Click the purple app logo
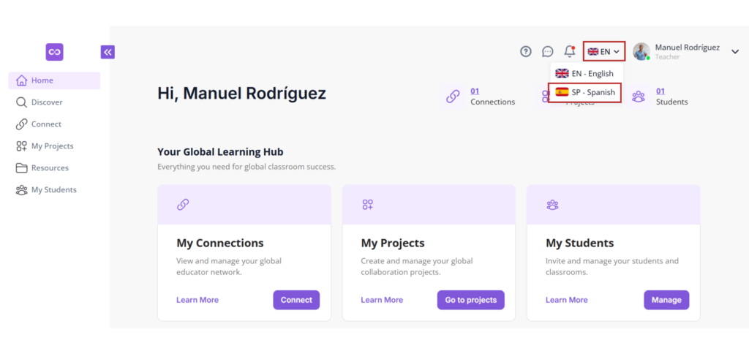The image size is (749, 351). pos(54,52)
